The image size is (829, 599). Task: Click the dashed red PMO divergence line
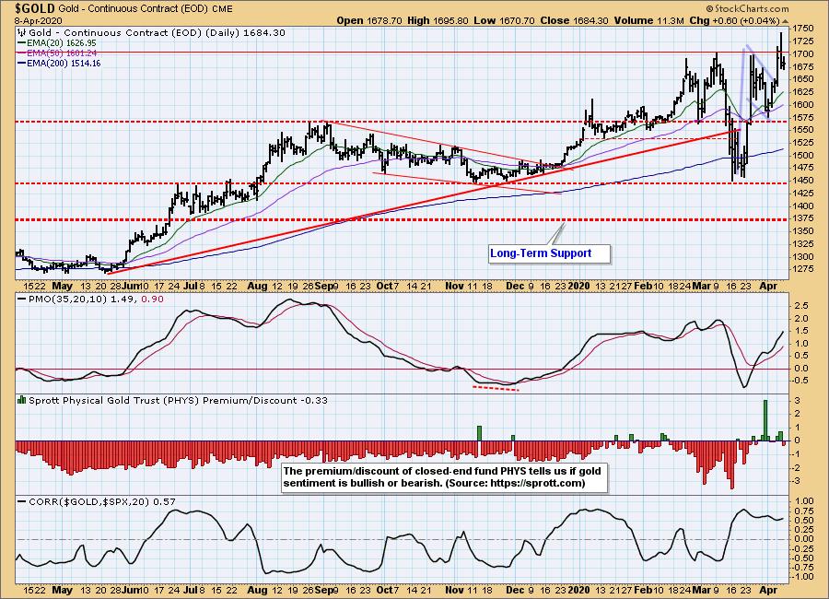click(x=496, y=388)
